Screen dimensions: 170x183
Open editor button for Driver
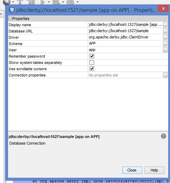[165, 37]
